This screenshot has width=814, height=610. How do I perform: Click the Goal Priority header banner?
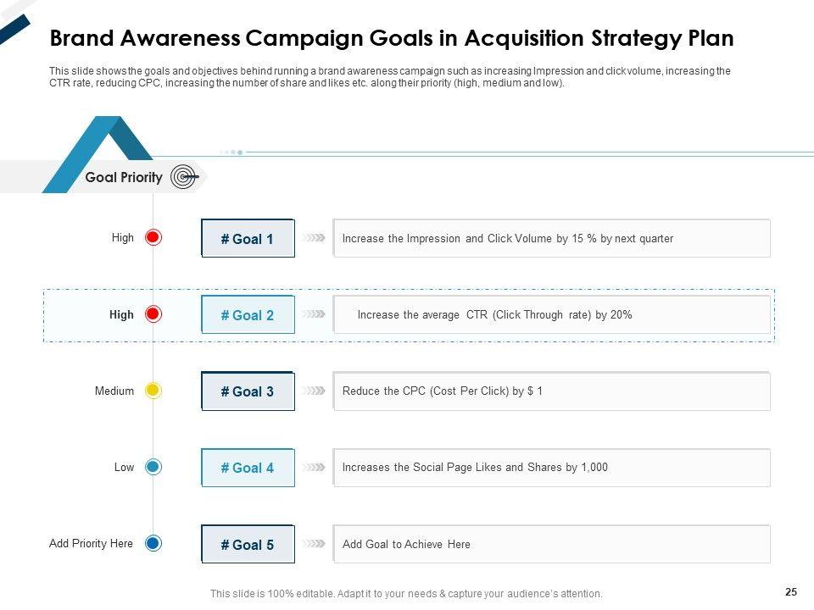coord(123,177)
